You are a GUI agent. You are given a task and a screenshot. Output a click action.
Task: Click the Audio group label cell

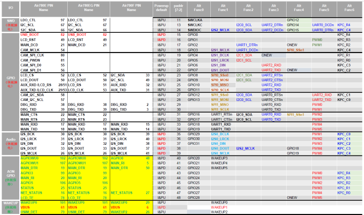coord(11,144)
